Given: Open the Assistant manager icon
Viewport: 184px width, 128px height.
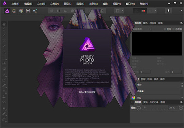Looking at the screenshot, I should click(168, 11).
